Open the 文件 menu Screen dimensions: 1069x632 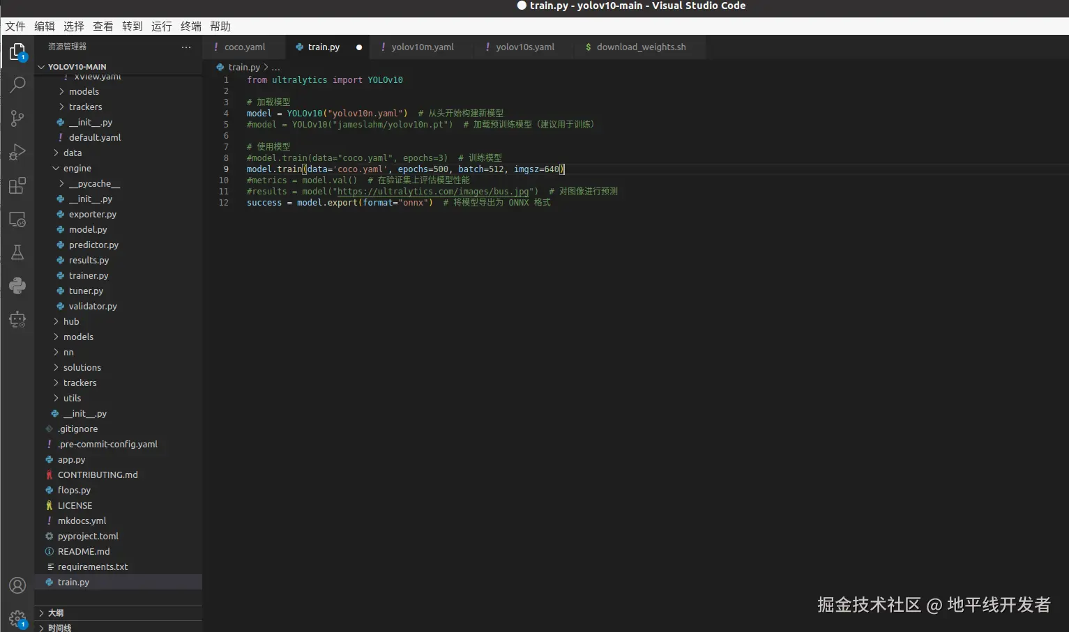(x=15, y=26)
